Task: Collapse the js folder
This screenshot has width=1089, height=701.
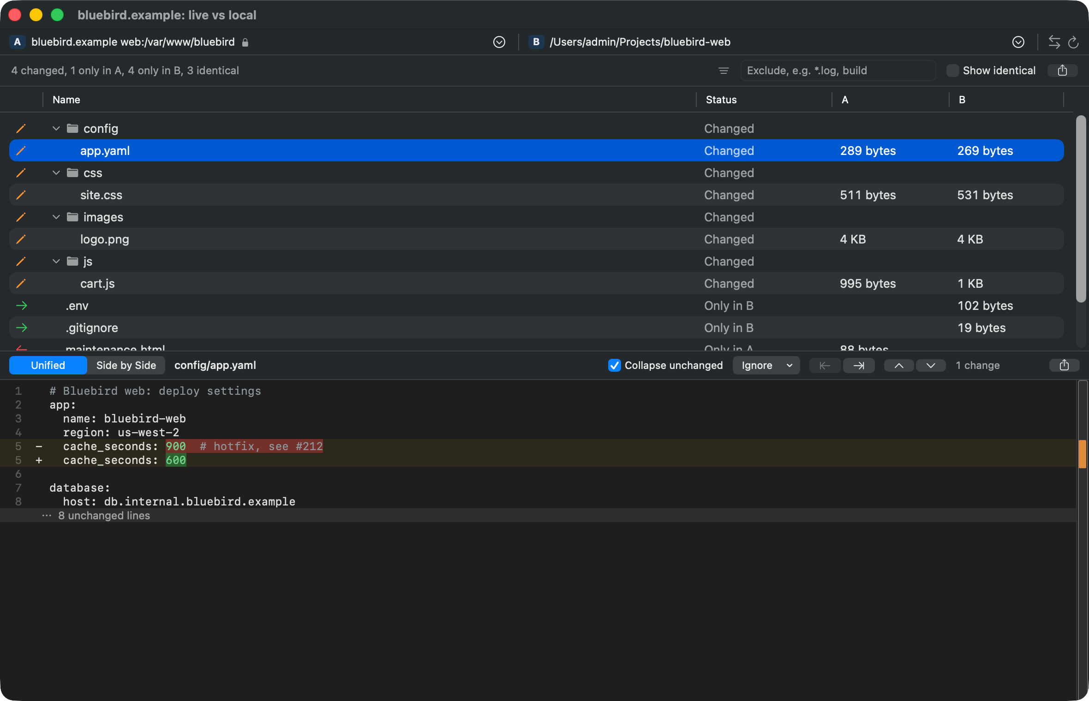Action: (x=56, y=261)
